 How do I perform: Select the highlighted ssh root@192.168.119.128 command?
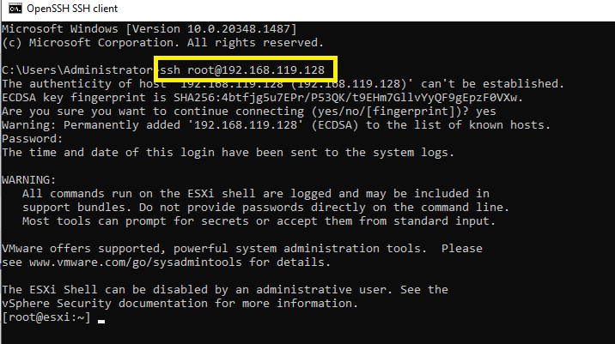[242, 70]
